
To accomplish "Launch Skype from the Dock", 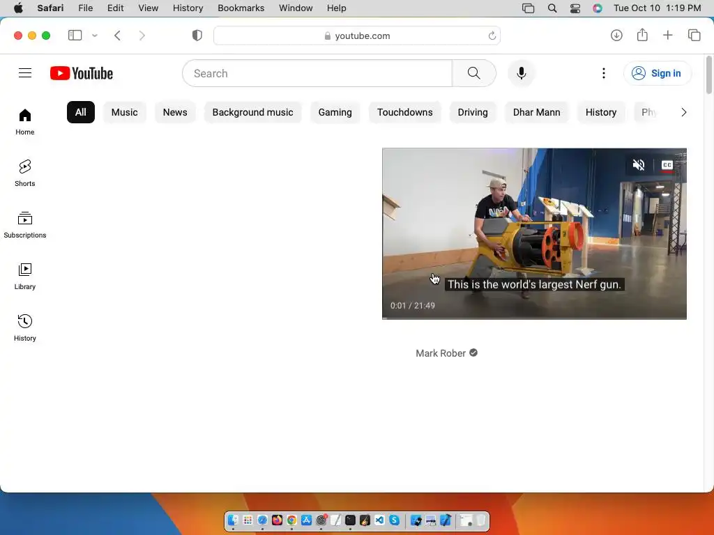I will tap(394, 520).
